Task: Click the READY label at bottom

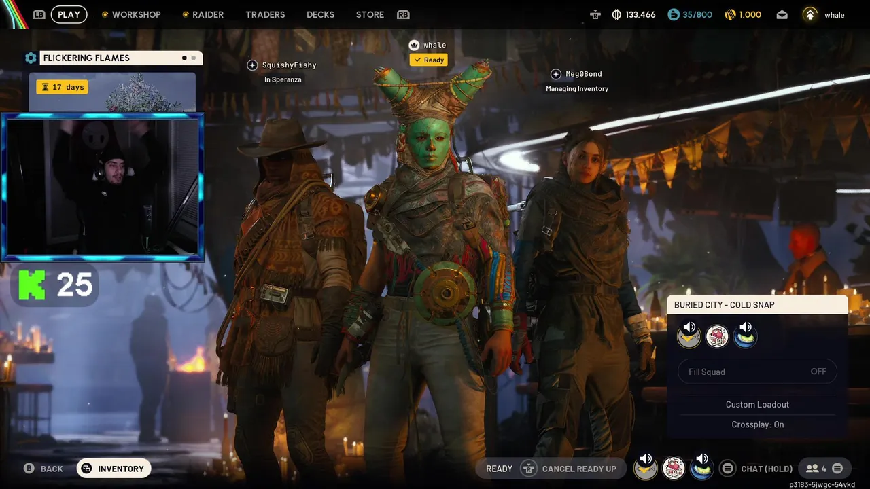Action: (x=499, y=469)
